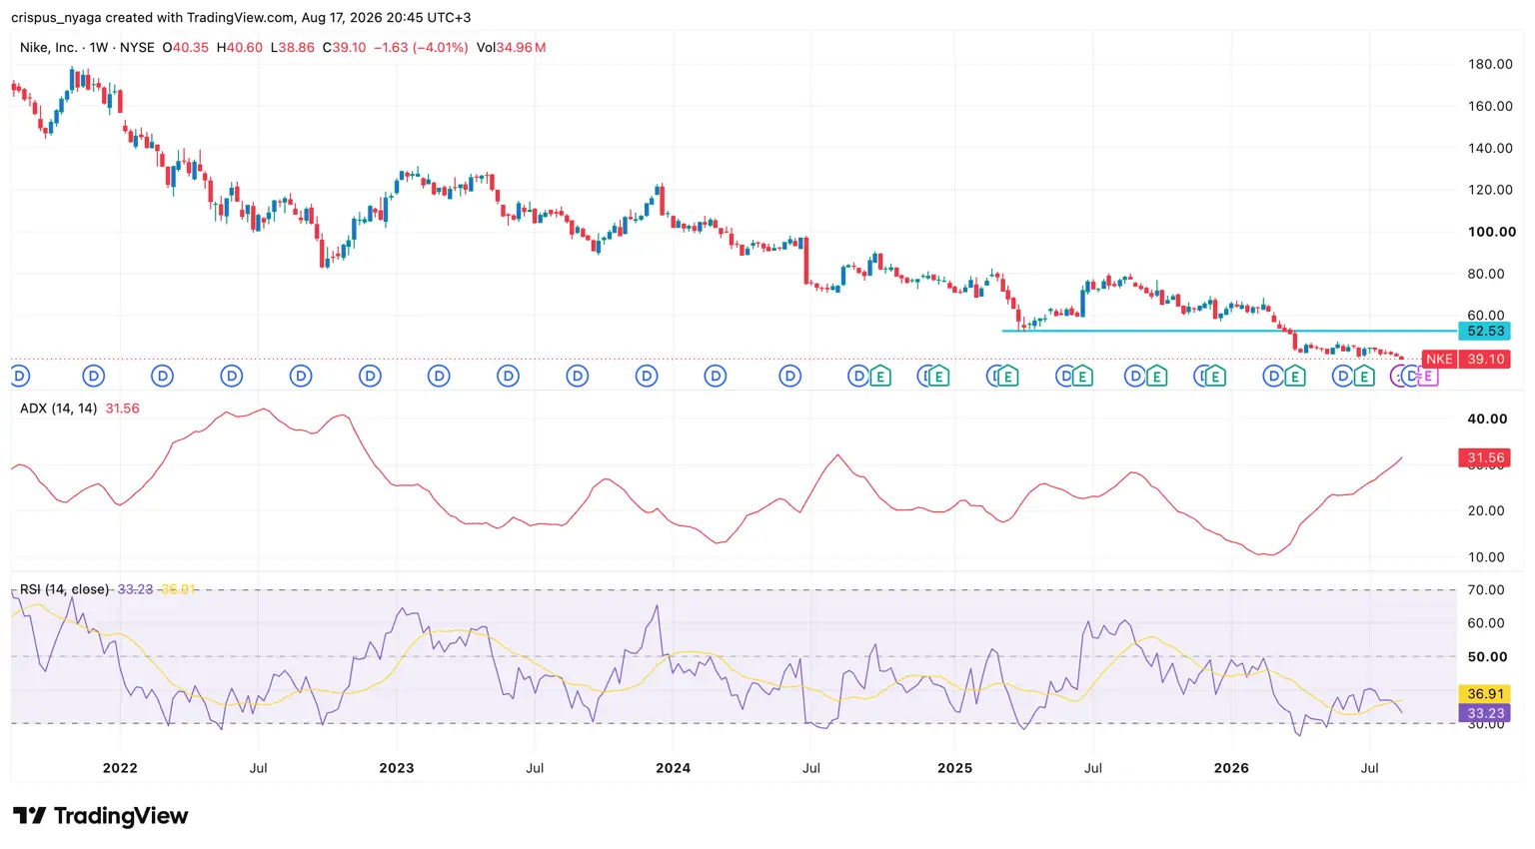The width and height of the screenshot is (1535, 849).
Task: Click the June 2022 dividend marker
Action: click(232, 377)
